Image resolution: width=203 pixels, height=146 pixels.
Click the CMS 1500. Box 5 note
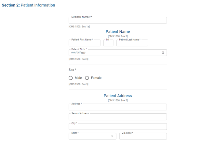(118, 101)
